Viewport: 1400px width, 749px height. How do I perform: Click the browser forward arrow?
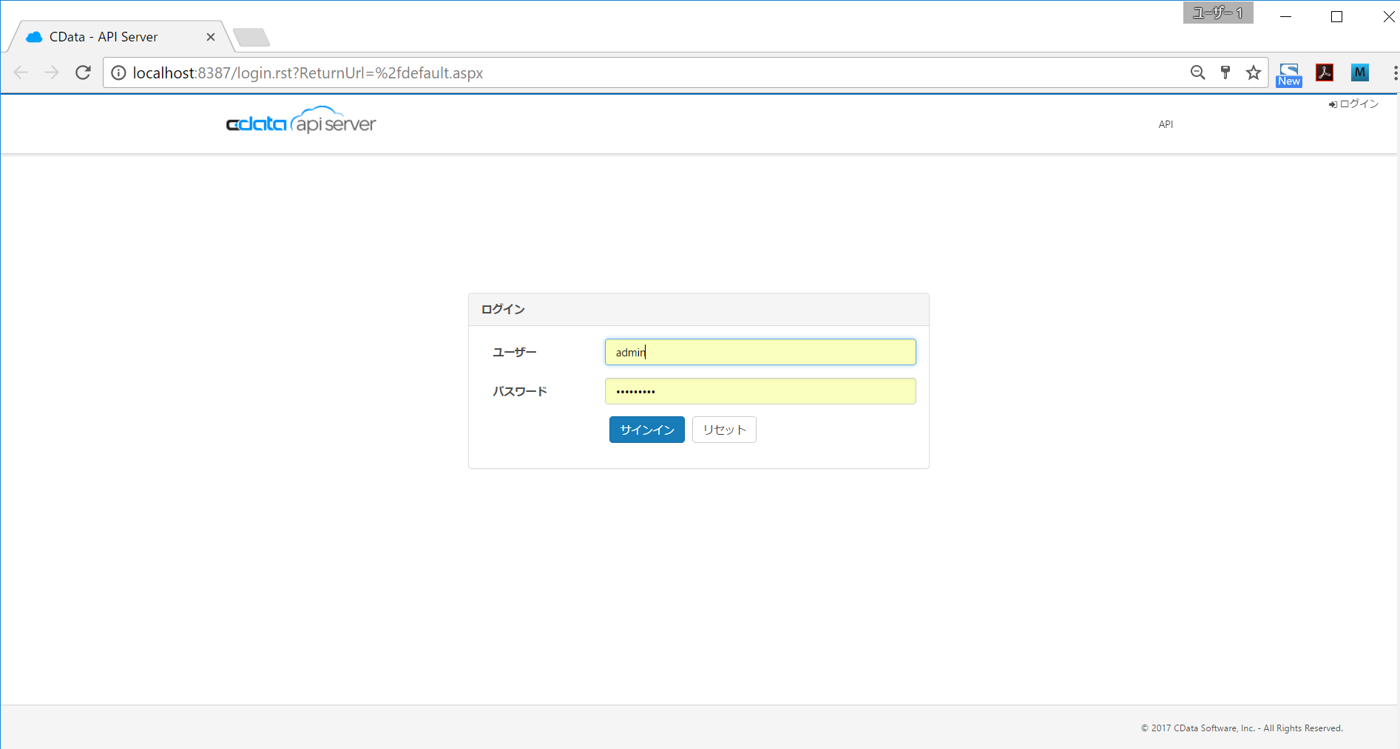51,72
